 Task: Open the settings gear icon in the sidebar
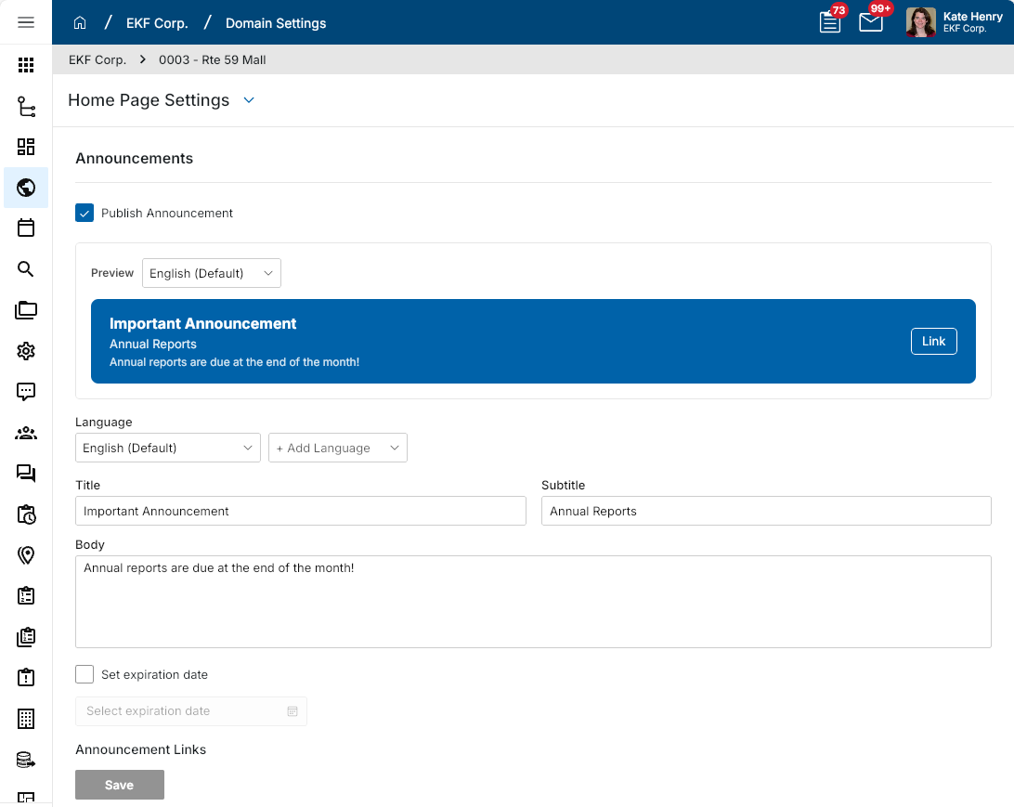[x=26, y=350]
